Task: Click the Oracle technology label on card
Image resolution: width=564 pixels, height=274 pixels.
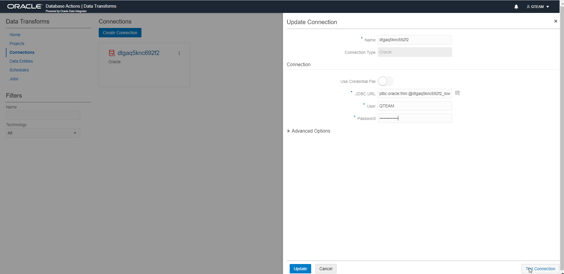Action: point(115,62)
